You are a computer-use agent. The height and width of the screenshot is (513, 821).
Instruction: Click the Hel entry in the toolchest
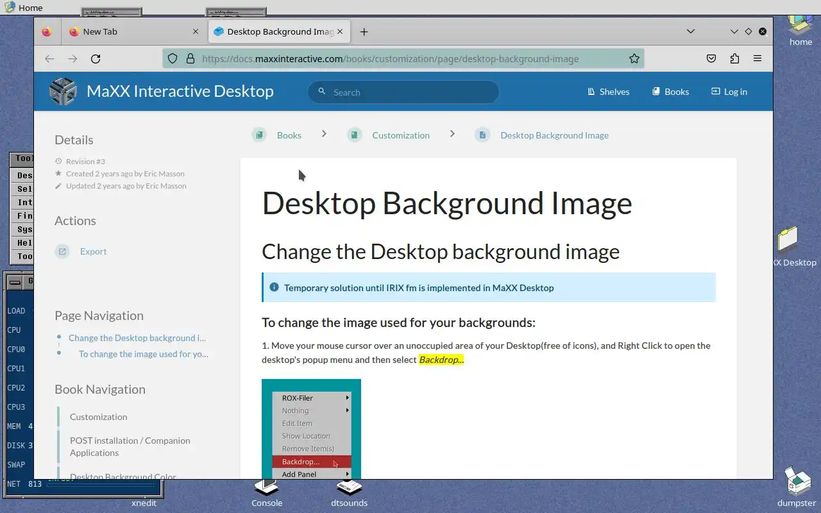click(23, 243)
